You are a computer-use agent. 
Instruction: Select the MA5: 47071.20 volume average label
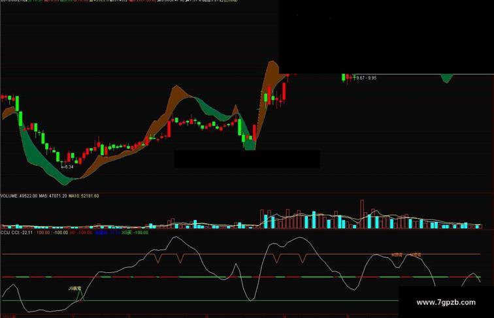(53, 196)
